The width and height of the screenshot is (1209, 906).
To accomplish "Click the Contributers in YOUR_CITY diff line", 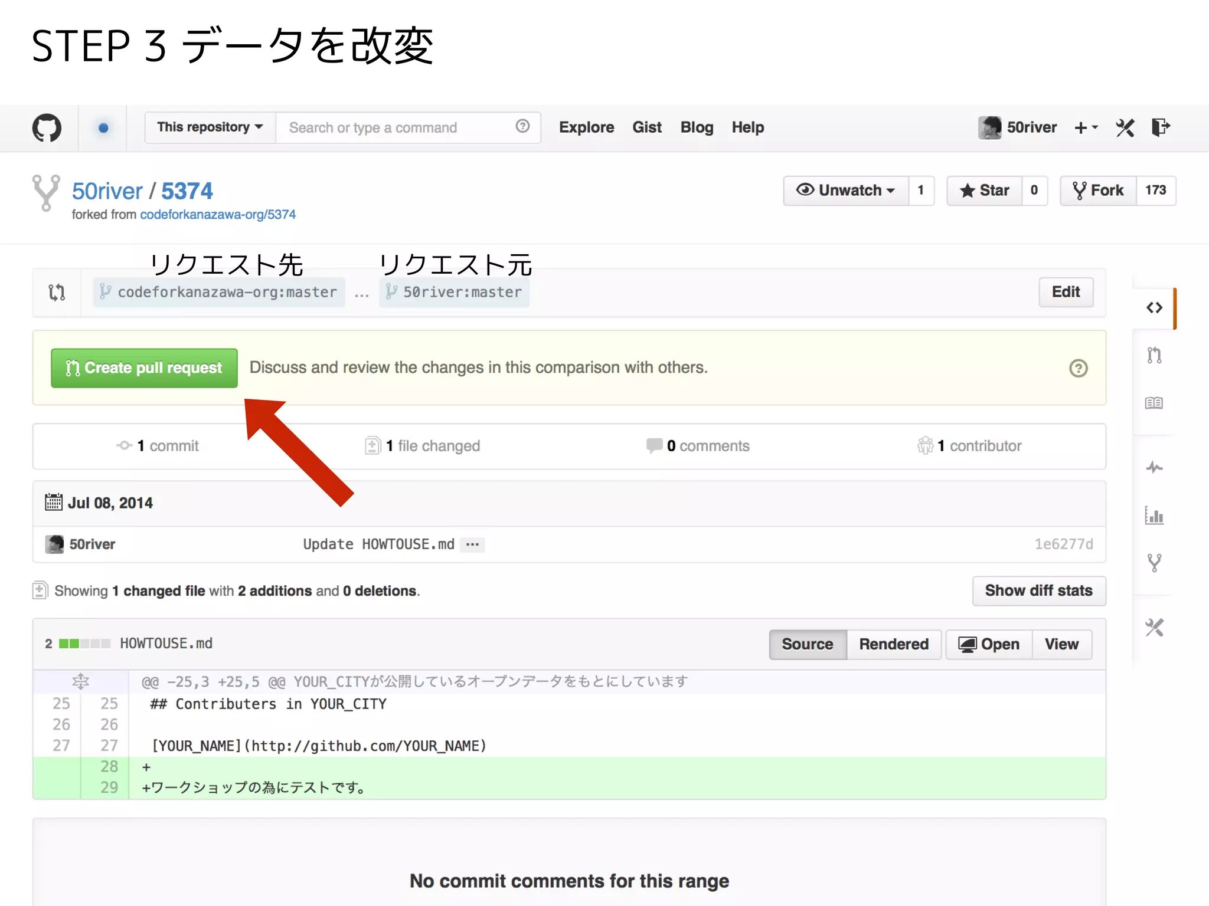I will point(268,704).
